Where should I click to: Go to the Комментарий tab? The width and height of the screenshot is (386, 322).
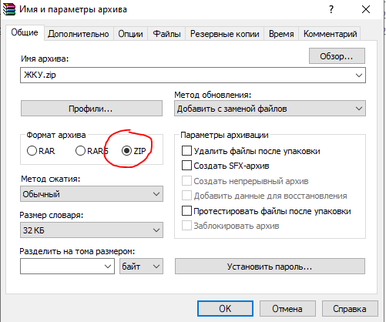330,34
